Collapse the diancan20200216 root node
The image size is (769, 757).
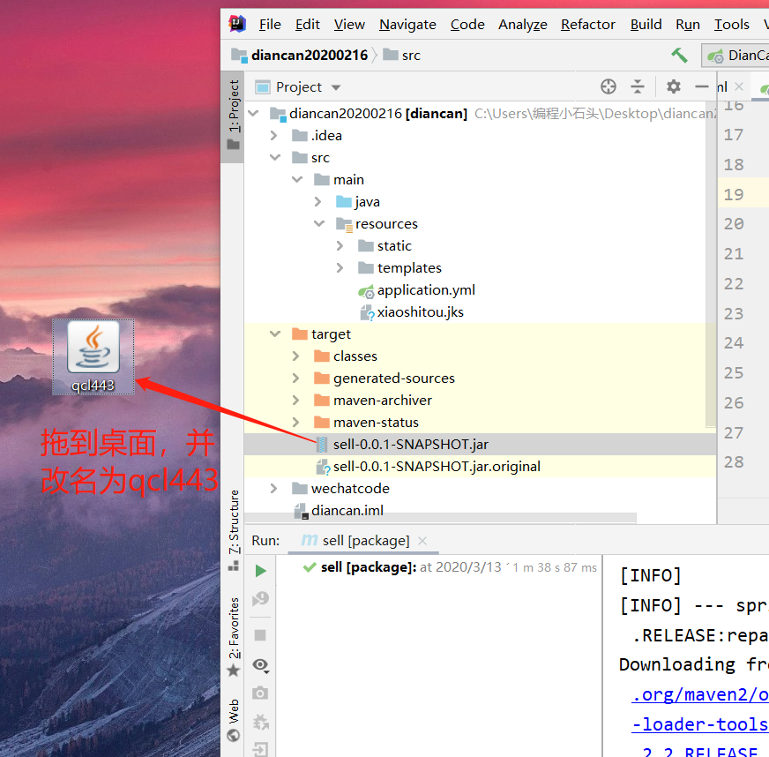pyautogui.click(x=254, y=113)
